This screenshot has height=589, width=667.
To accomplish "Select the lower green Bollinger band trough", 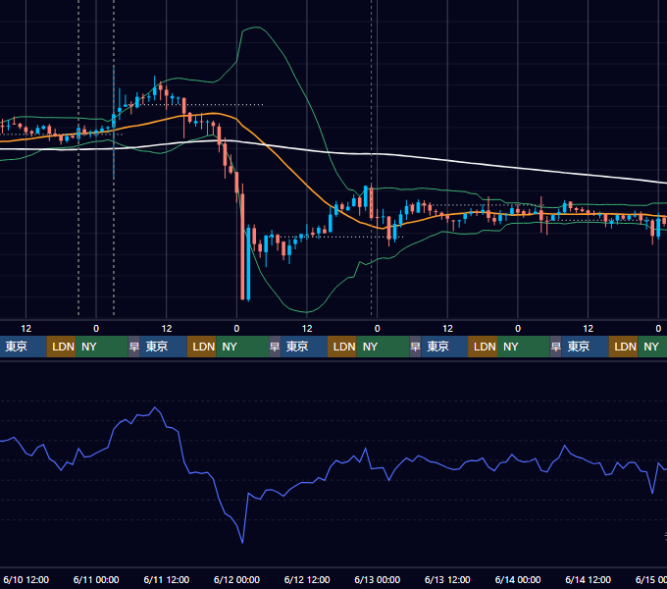I will pos(305,311).
